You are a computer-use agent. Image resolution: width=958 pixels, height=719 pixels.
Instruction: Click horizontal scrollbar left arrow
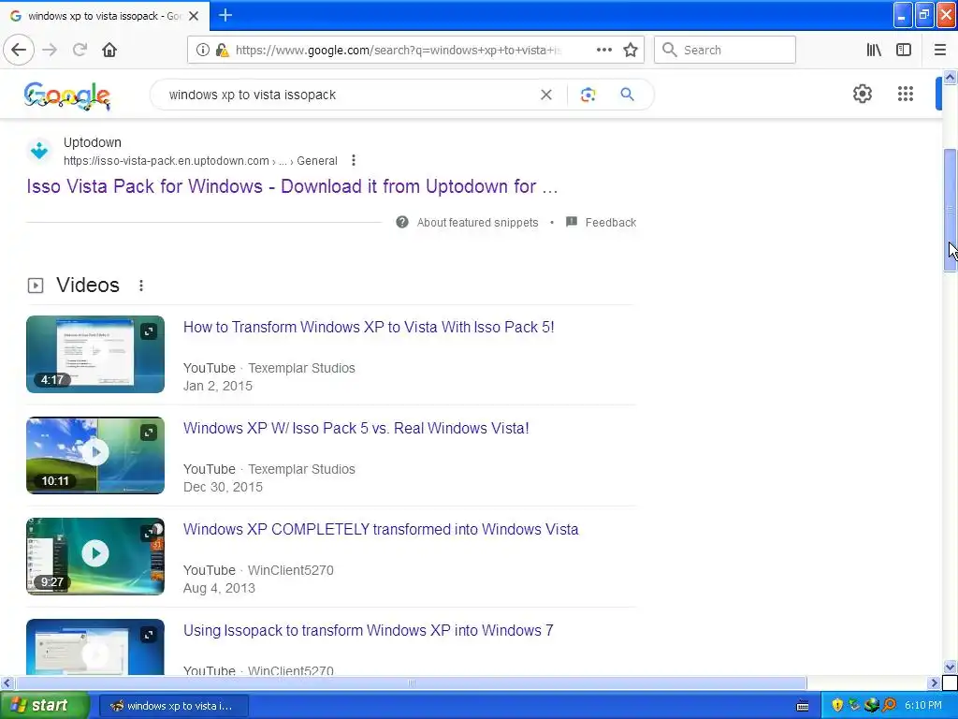click(7, 682)
